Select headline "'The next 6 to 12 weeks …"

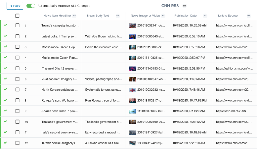tap(59, 68)
